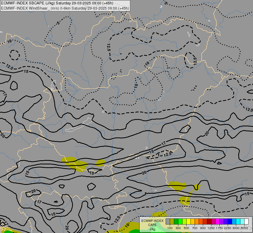Click the 500 legend tick label

tap(186, 228)
